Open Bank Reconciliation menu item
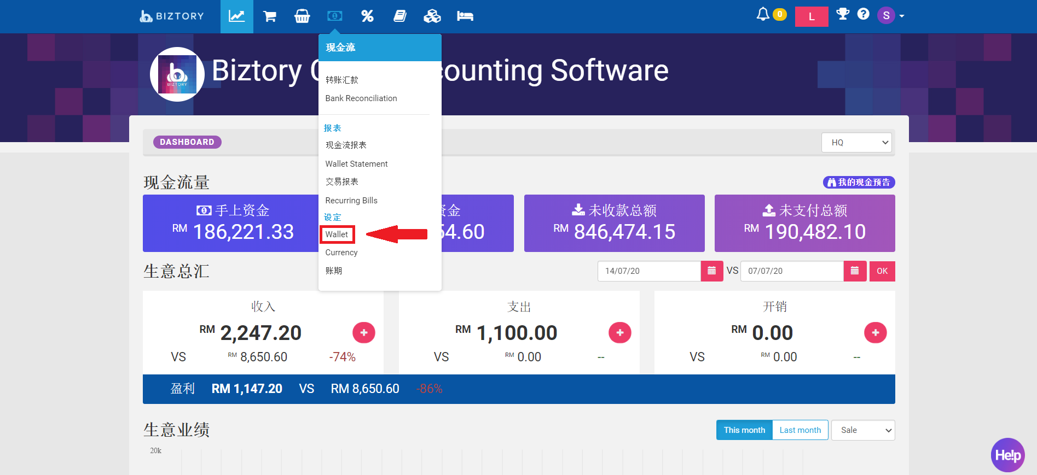Image resolution: width=1037 pixels, height=475 pixels. [x=361, y=98]
